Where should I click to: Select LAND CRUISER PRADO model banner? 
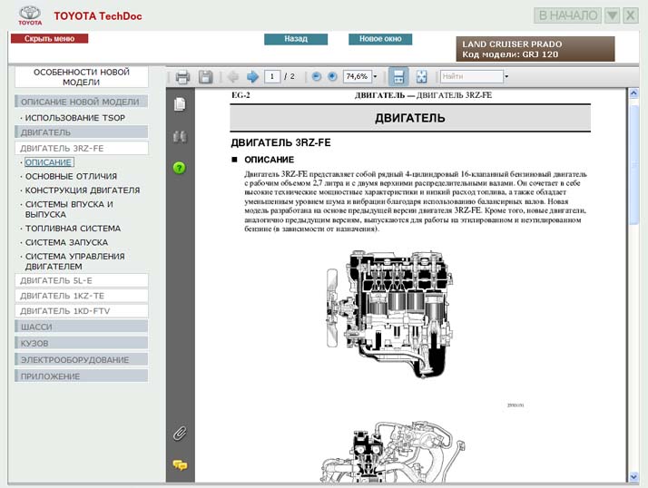click(535, 49)
